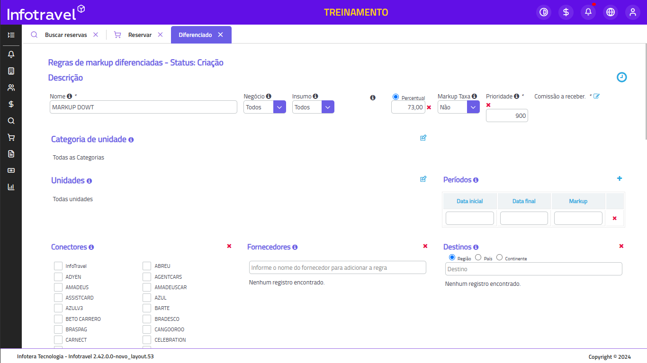Screen dimensions: 647x363
Task: Switch to the Reservar tab
Action: pyautogui.click(x=140, y=35)
